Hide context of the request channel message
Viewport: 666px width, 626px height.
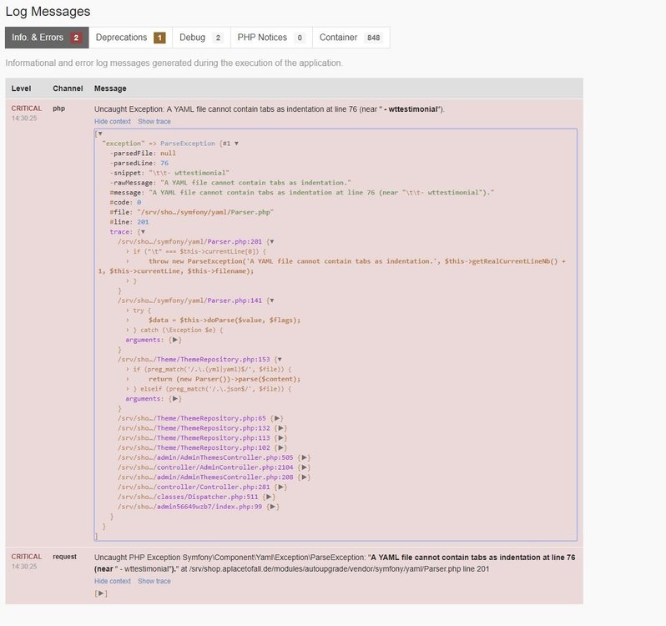pyautogui.click(x=113, y=581)
